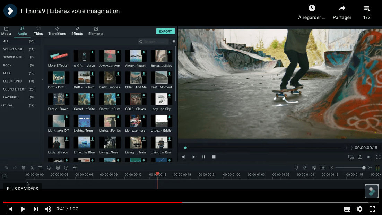Open the Media tab
Viewport: 382px width, 215px height.
(6, 31)
